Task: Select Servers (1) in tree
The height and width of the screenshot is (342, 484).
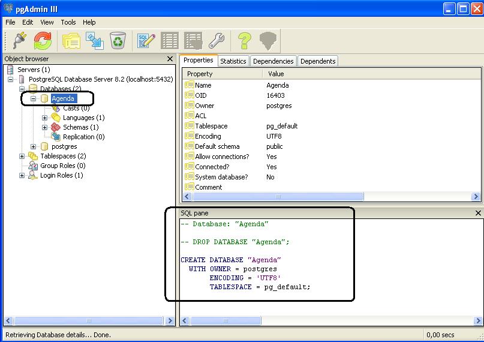Action: click(34, 70)
